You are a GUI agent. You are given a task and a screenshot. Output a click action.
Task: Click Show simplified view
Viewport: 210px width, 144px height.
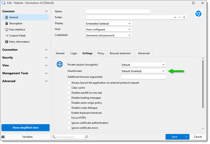pyautogui.click(x=25, y=128)
